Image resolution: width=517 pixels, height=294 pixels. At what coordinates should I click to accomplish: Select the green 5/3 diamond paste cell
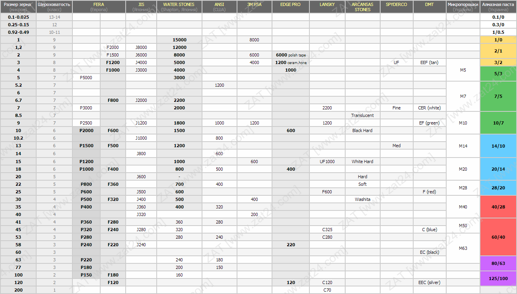click(x=498, y=74)
